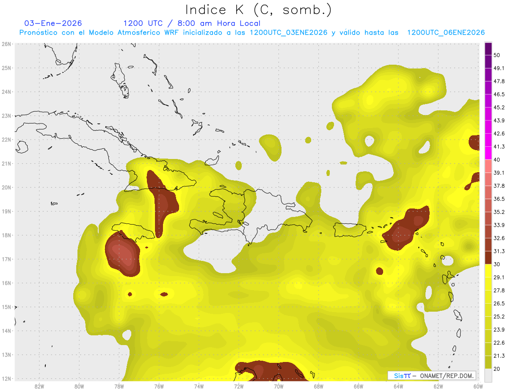Click the '33.9' color bar label
The height and width of the screenshot is (392, 508).
[x=499, y=225]
